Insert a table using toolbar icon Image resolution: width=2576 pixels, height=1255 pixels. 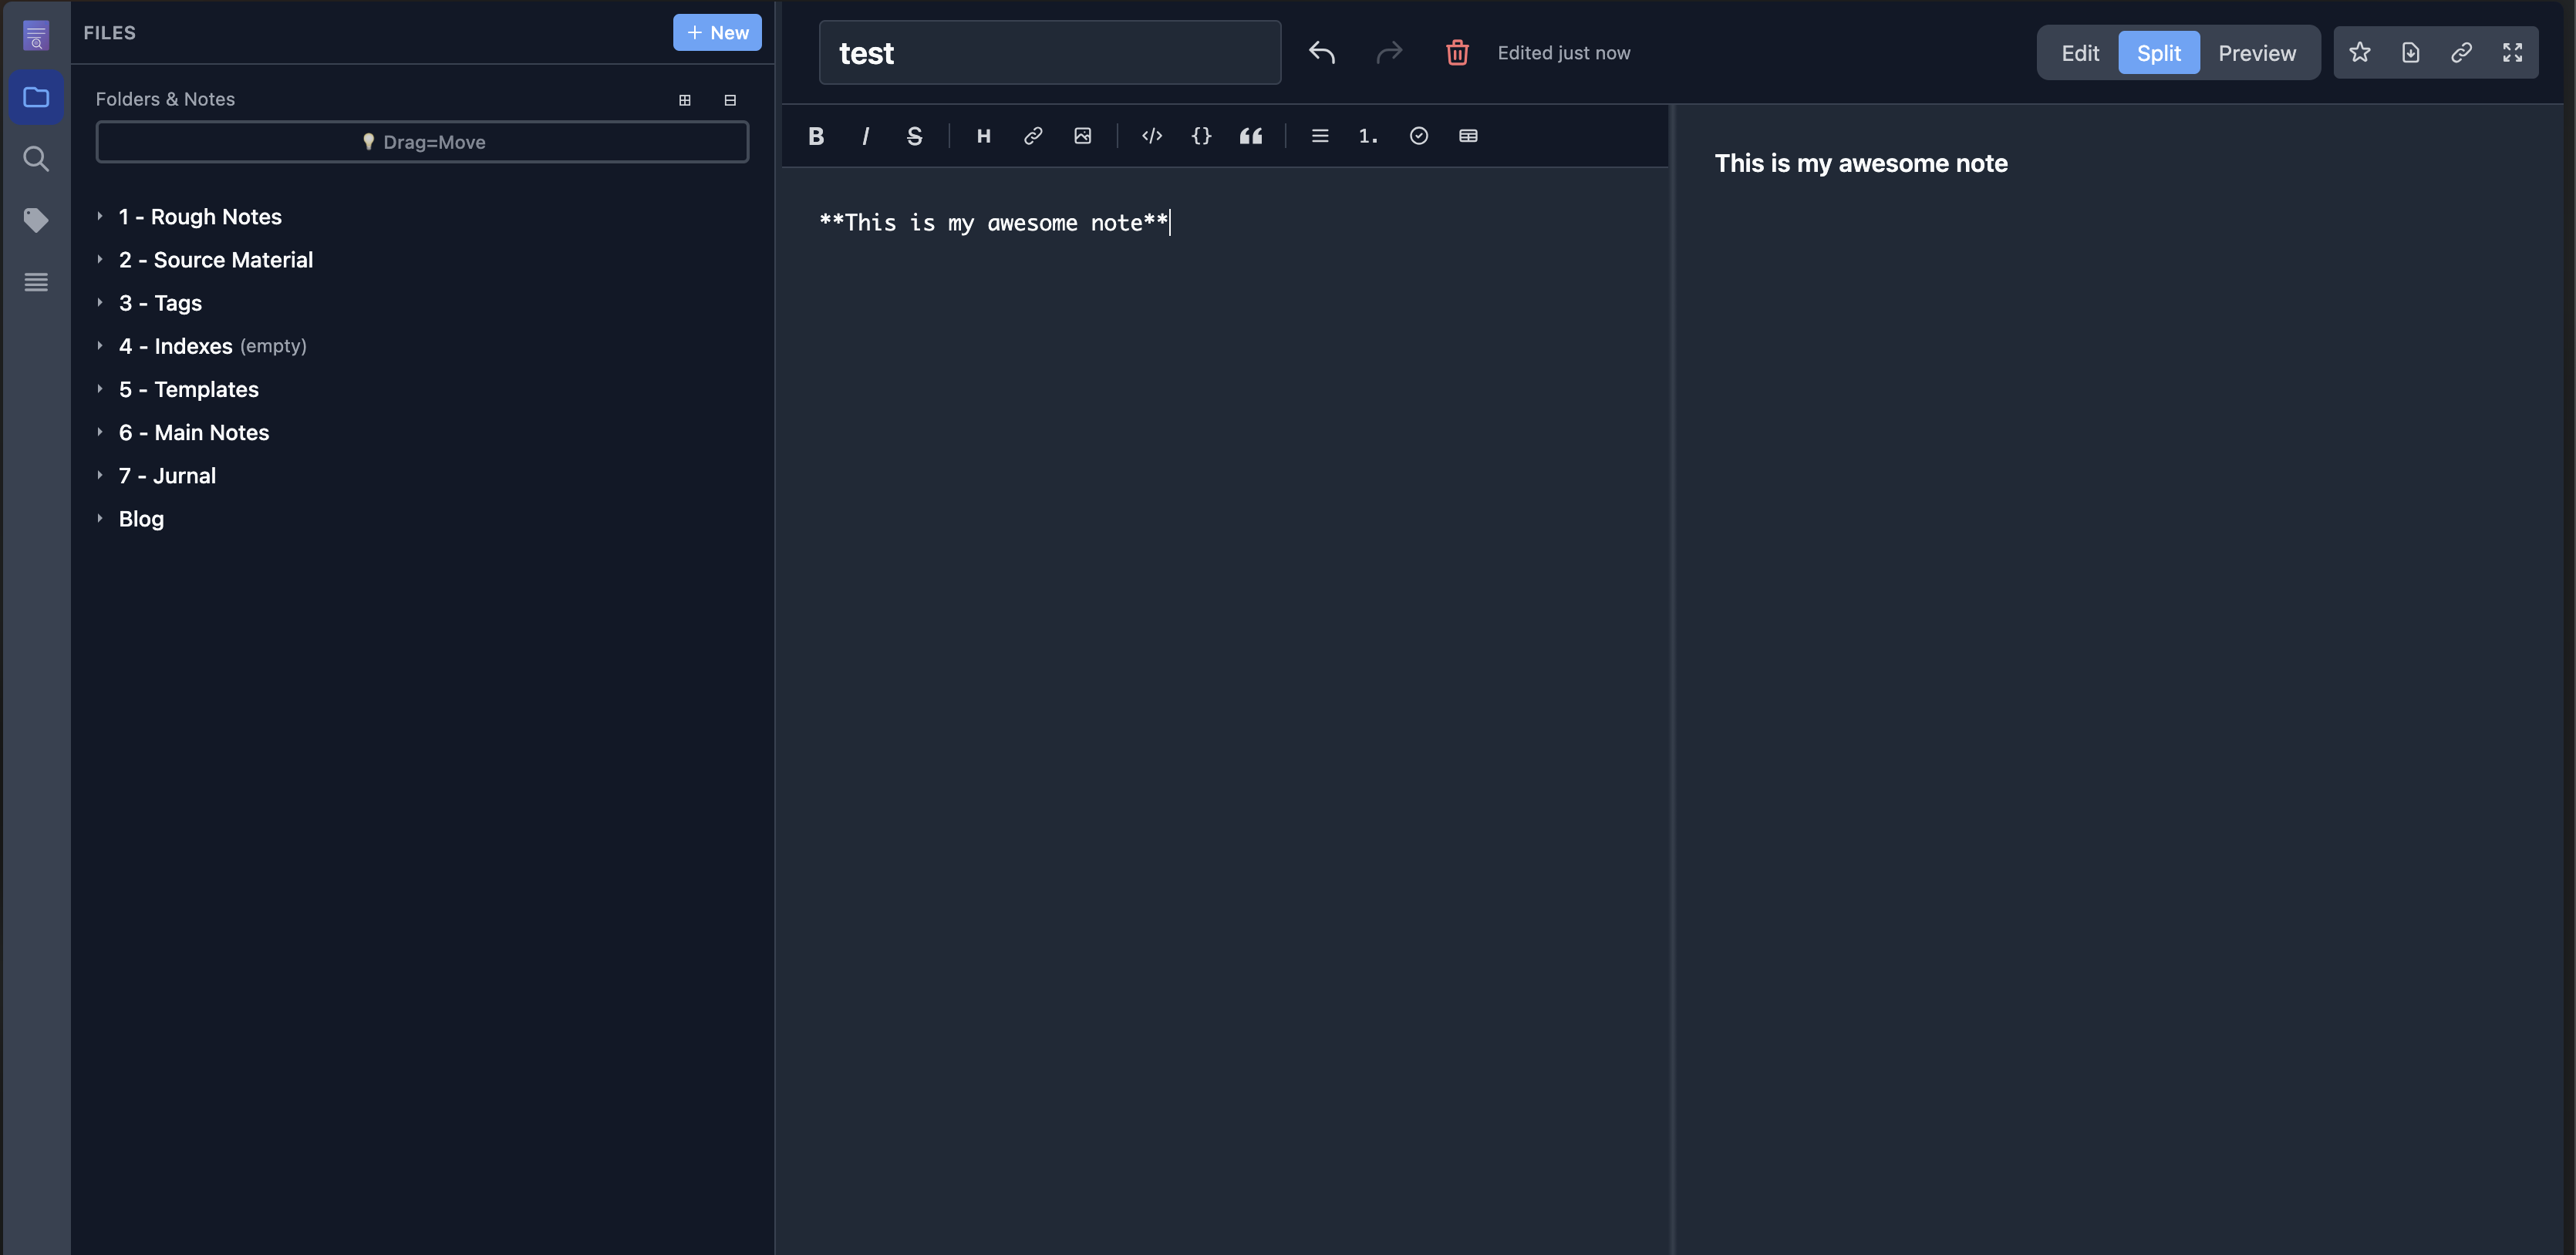(x=1467, y=136)
